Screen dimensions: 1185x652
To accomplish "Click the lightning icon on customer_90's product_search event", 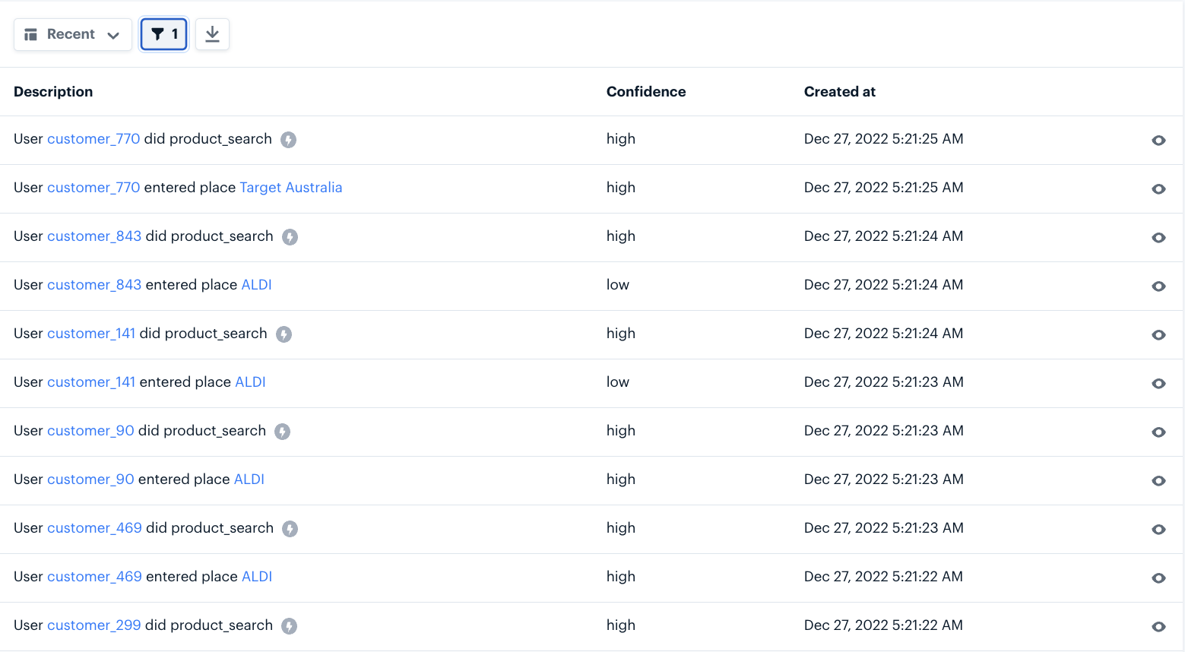I will 283,431.
